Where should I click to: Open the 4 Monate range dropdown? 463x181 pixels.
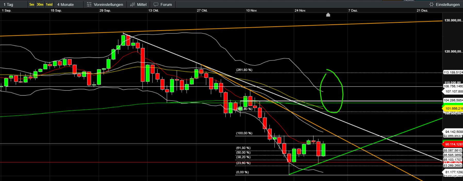coord(65,5)
